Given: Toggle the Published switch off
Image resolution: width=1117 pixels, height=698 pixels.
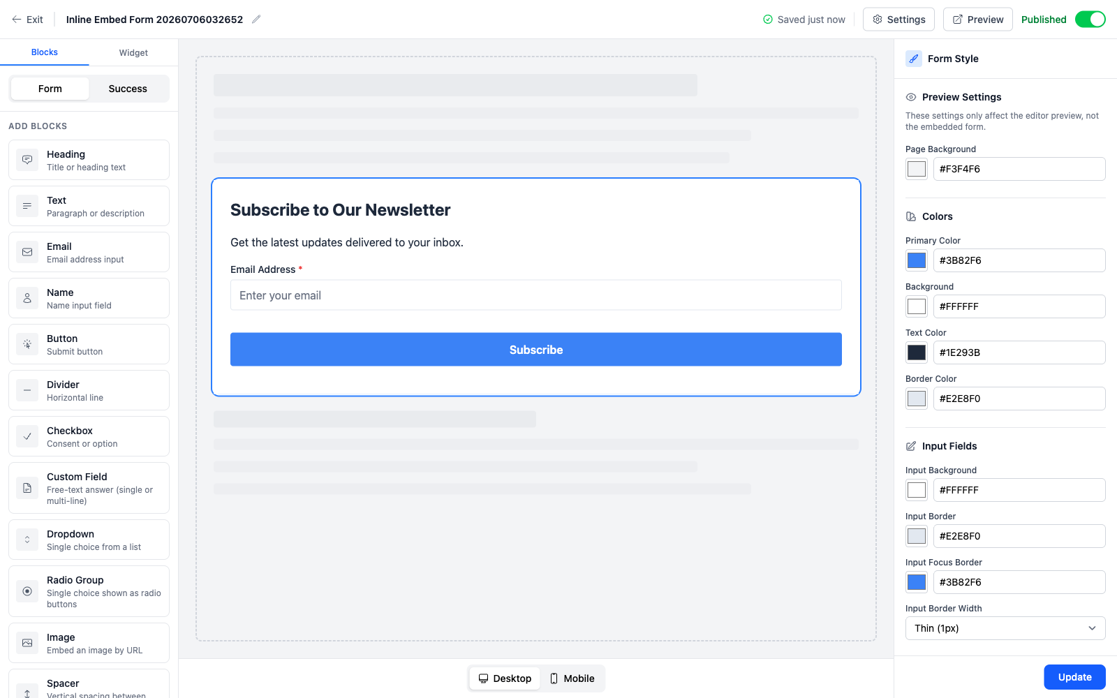Looking at the screenshot, I should [1090, 20].
